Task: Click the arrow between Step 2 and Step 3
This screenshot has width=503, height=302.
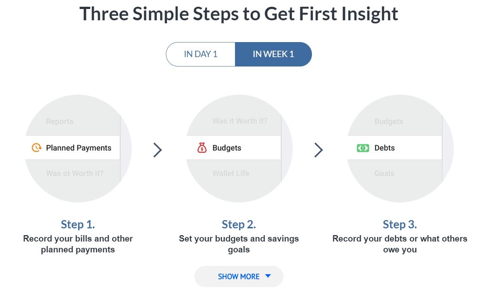Action: [319, 150]
